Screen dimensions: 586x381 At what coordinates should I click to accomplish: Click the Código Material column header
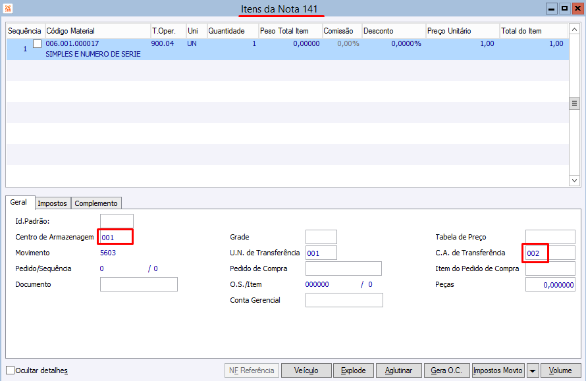tap(97, 31)
